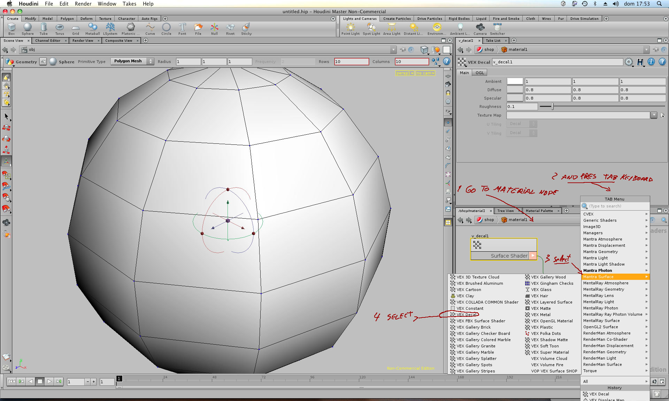
Task: Open the no cam camera menu
Action: tap(425, 73)
